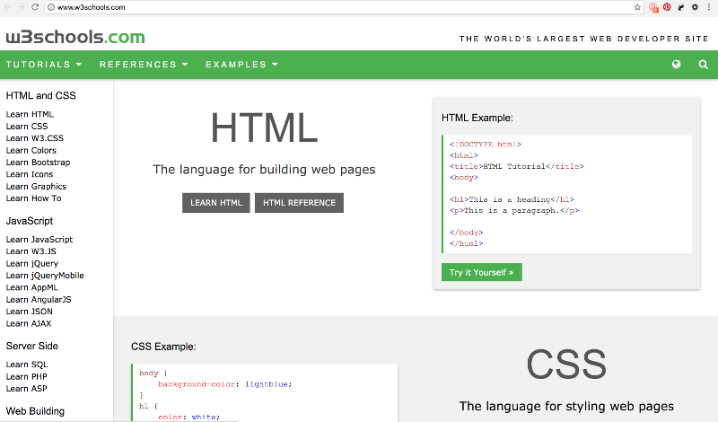Open the Learn Bootstrap sidebar link
This screenshot has width=718, height=422.
(x=38, y=163)
